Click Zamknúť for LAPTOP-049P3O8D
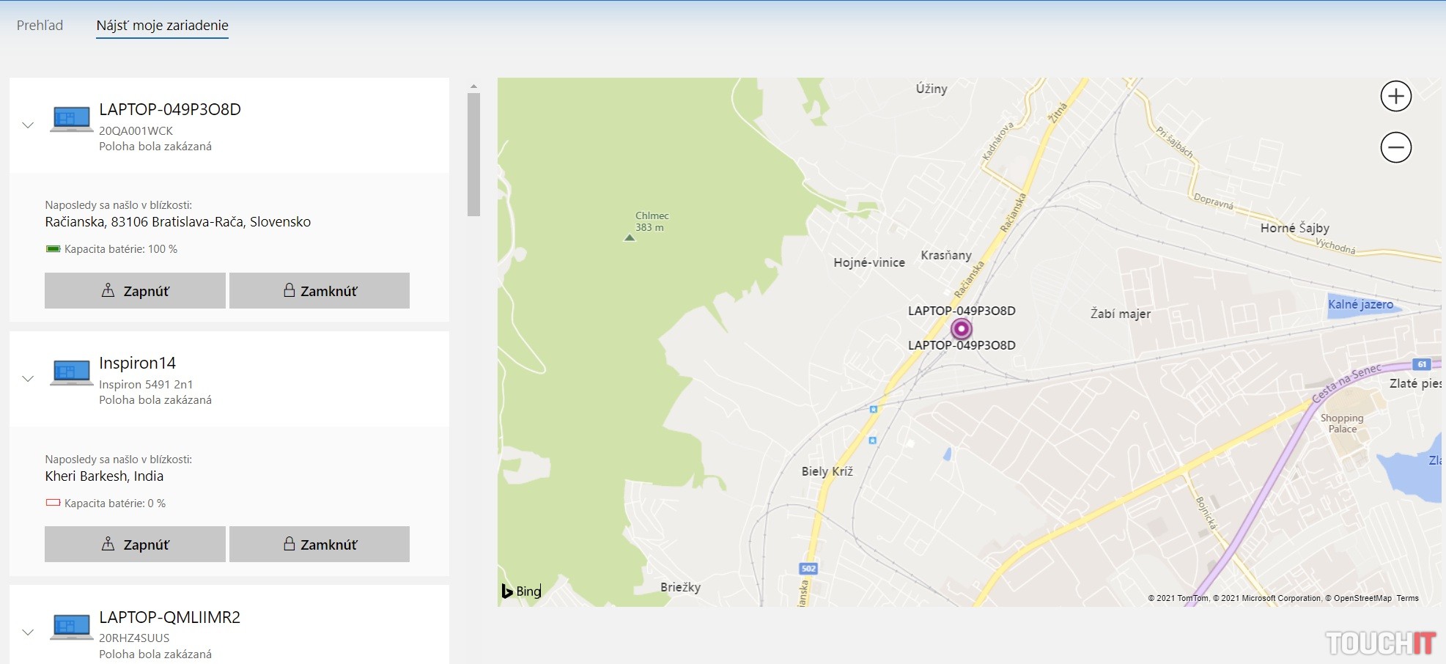The height and width of the screenshot is (664, 1446). pyautogui.click(x=320, y=291)
